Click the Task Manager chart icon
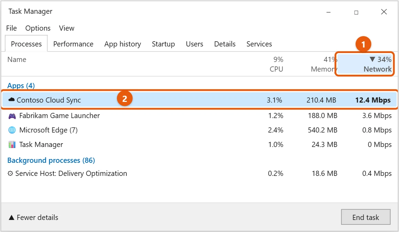The height and width of the screenshot is (232, 399). click(12, 145)
